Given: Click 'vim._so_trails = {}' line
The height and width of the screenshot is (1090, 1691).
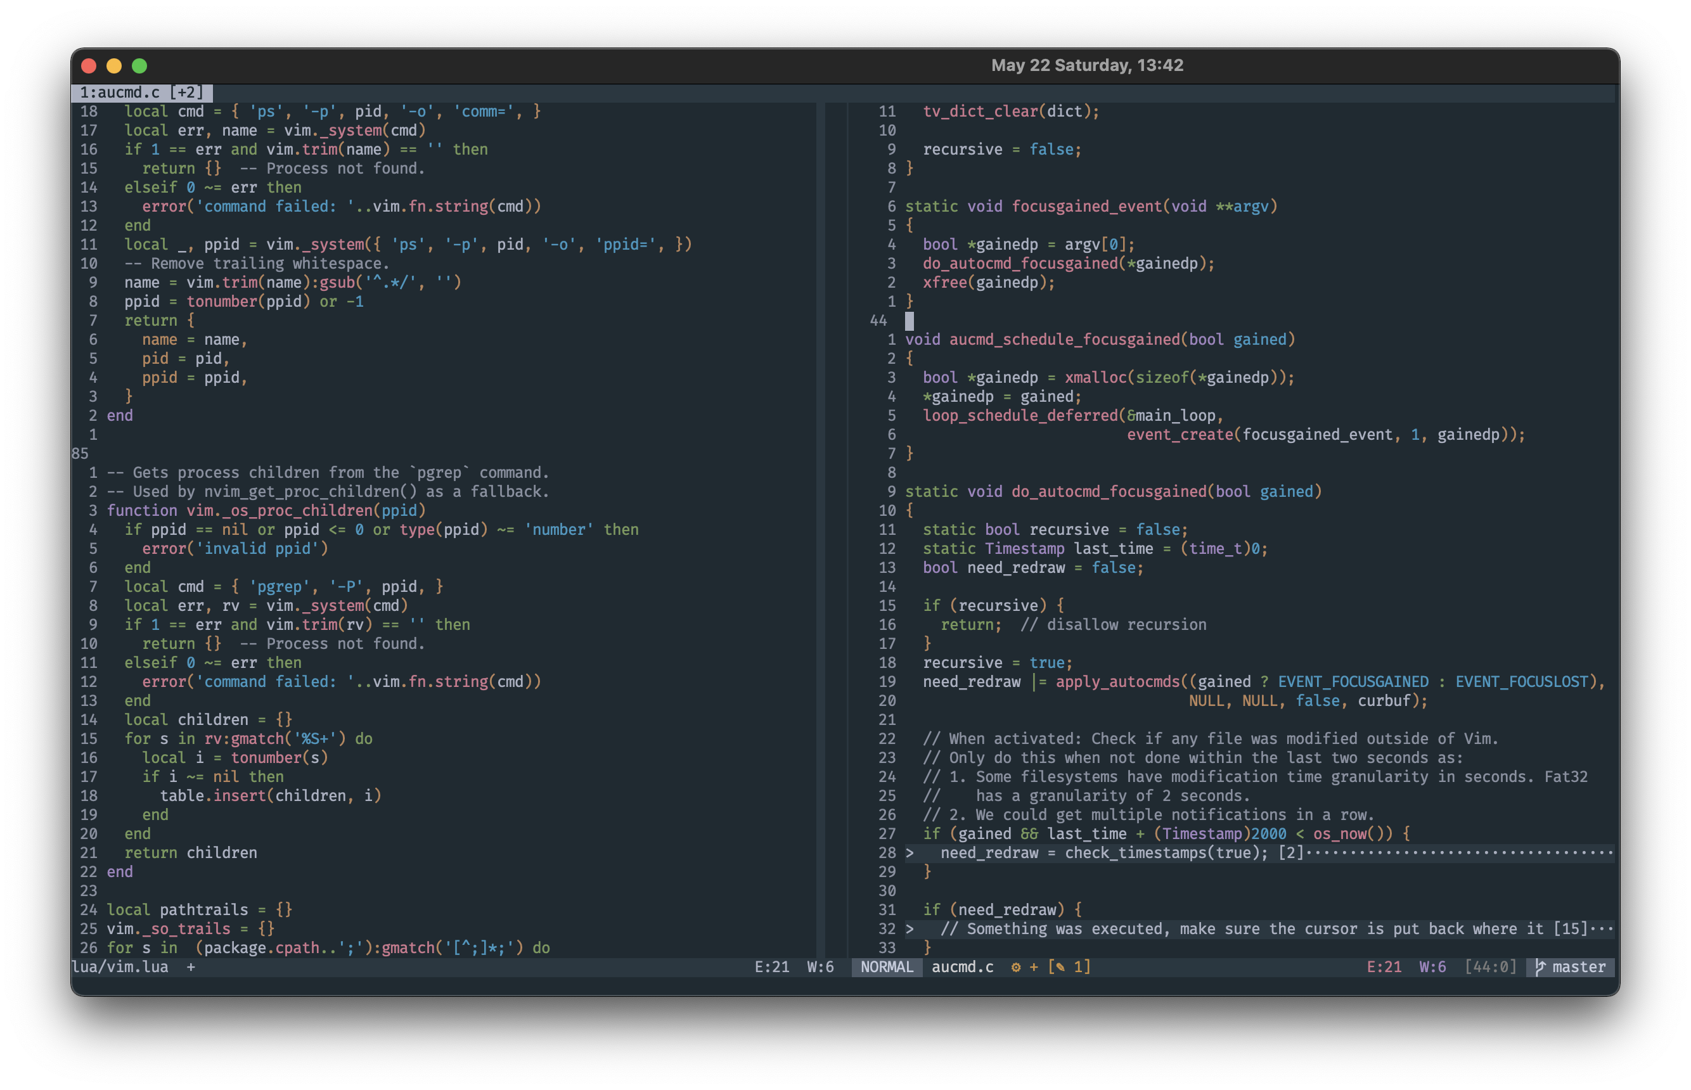Looking at the screenshot, I should tap(191, 928).
